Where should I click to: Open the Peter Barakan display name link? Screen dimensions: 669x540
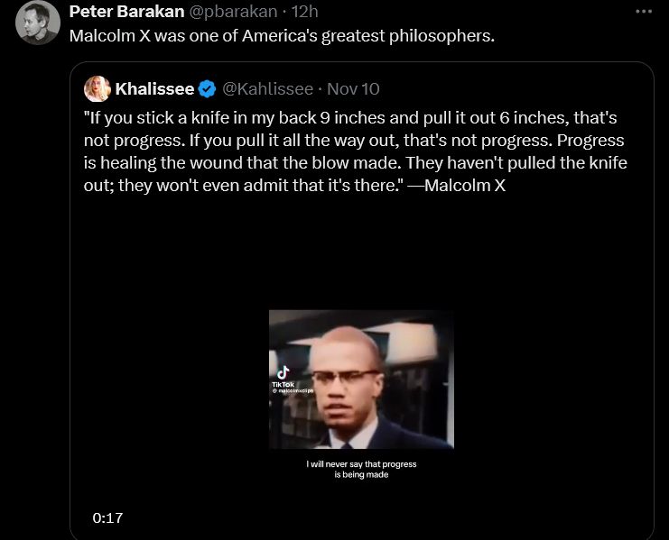125,12
